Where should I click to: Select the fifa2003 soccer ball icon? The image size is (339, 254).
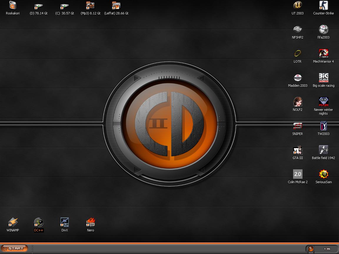coord(323,29)
